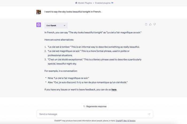Viewport: 187px width, 124px height.
Task: Open the ChatGPT May 12 Version link
Action: [x=126, y=121]
